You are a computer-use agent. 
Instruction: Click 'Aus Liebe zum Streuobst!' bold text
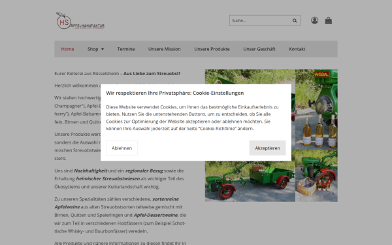tap(152, 73)
